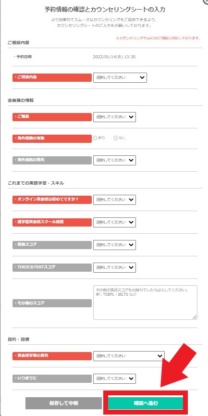Expand オンライン英会話は初めてですか dropdown
Image resolution: width=208 pixels, height=416 pixels.
point(114,200)
